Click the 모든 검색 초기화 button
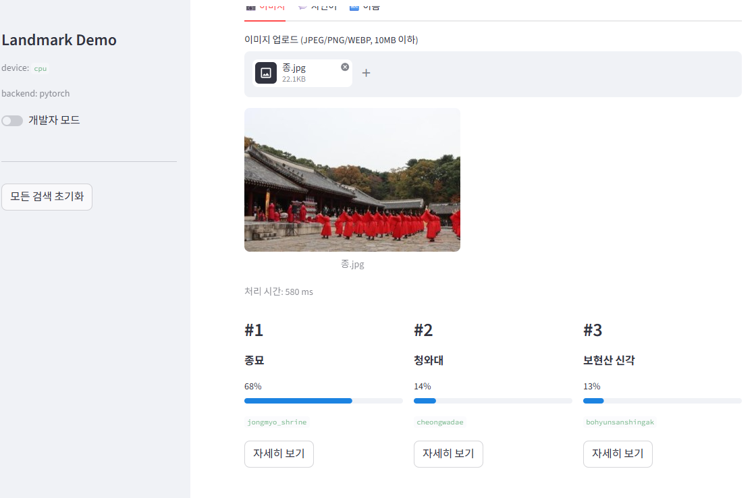 point(47,196)
